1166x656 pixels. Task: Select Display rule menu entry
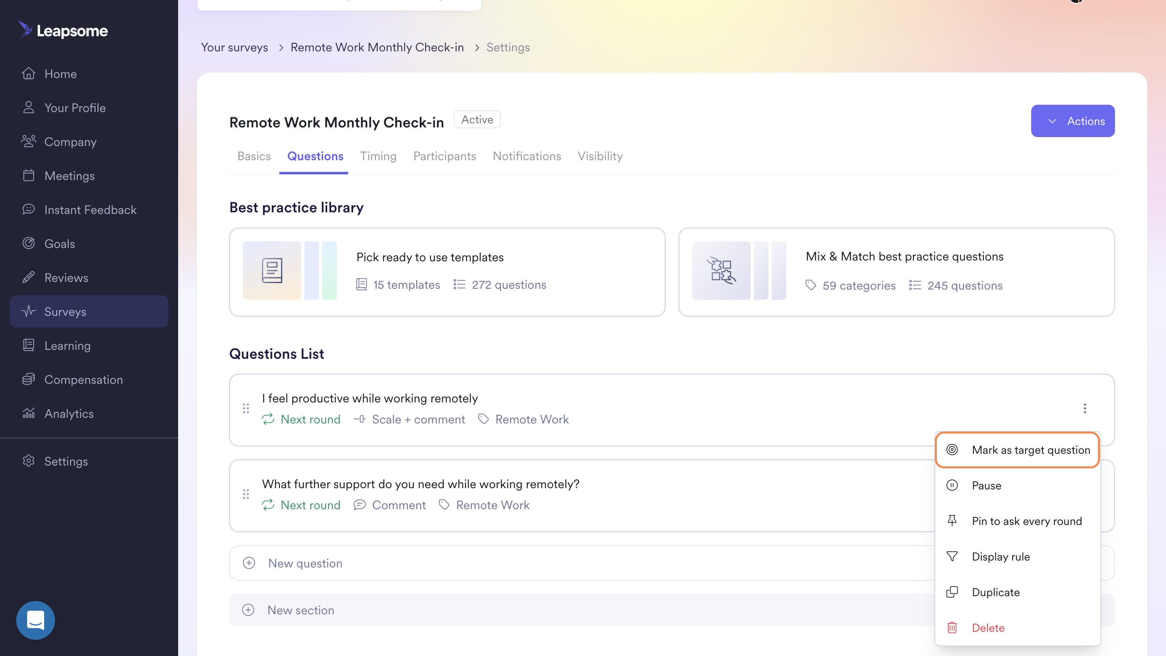pos(1017,557)
